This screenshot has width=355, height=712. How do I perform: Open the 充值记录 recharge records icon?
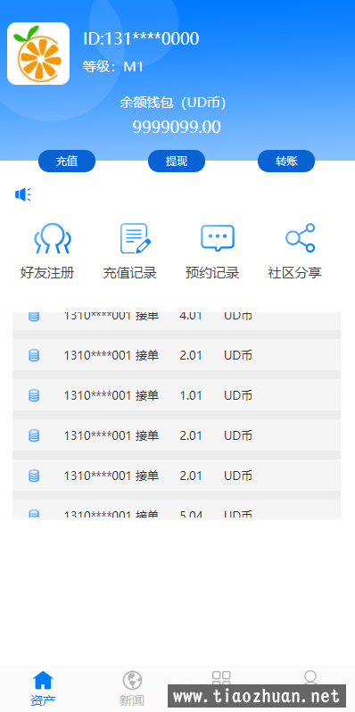tap(136, 238)
